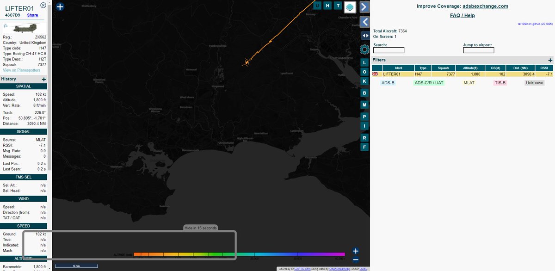Select the M multiselect map icon
This screenshot has height=271, width=555.
coord(364,105)
